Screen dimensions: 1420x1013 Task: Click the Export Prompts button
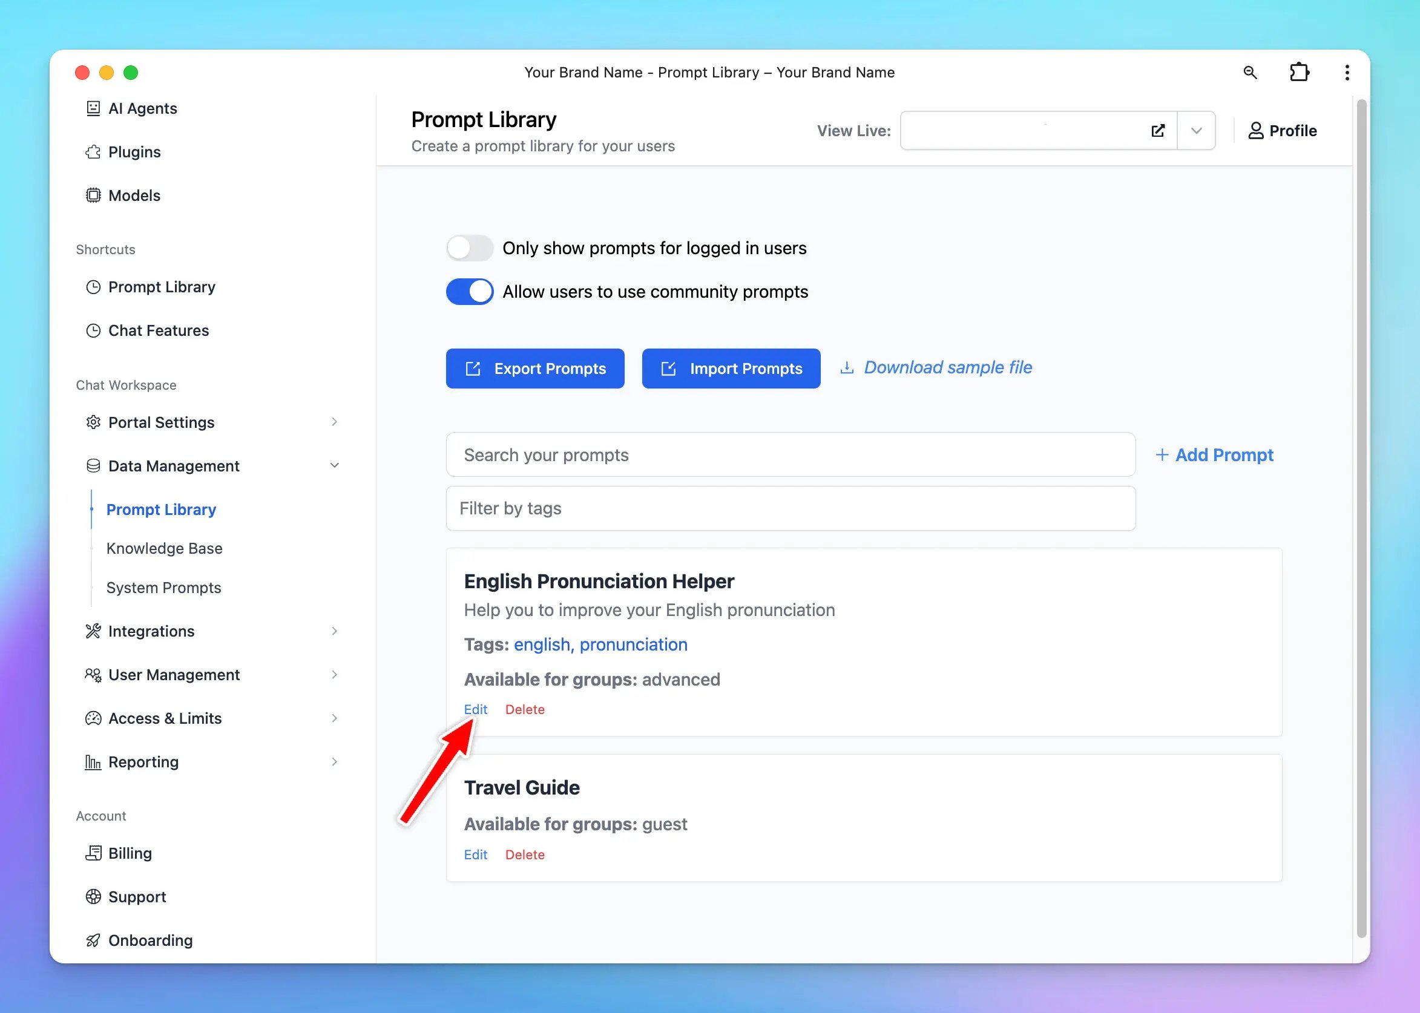[x=534, y=369]
